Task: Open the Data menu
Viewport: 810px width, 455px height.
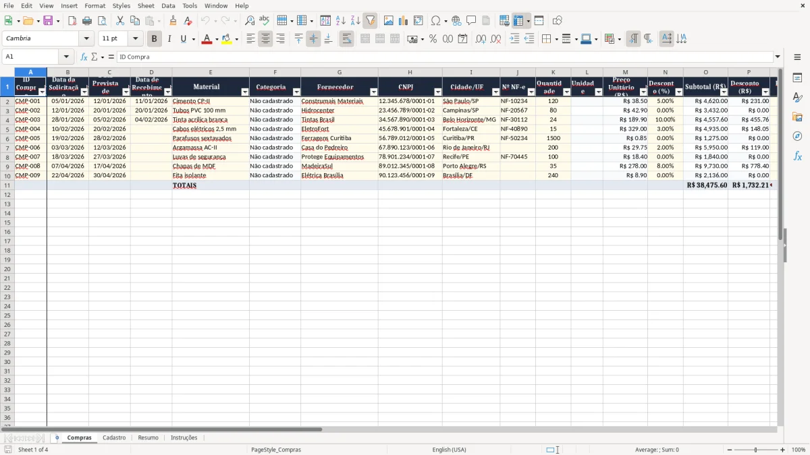Action: tap(168, 5)
